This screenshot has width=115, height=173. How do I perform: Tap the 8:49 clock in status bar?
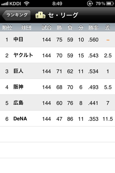tap(57, 4)
